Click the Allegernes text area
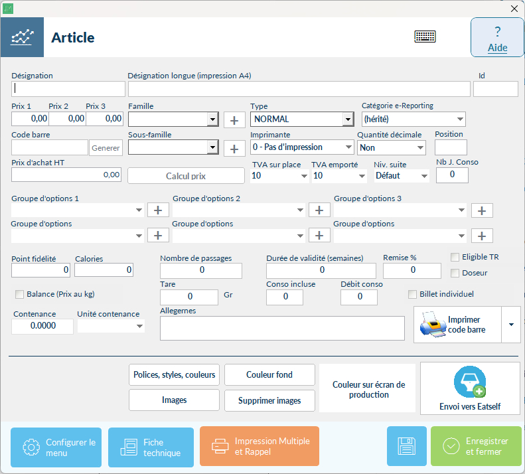 tap(282, 328)
